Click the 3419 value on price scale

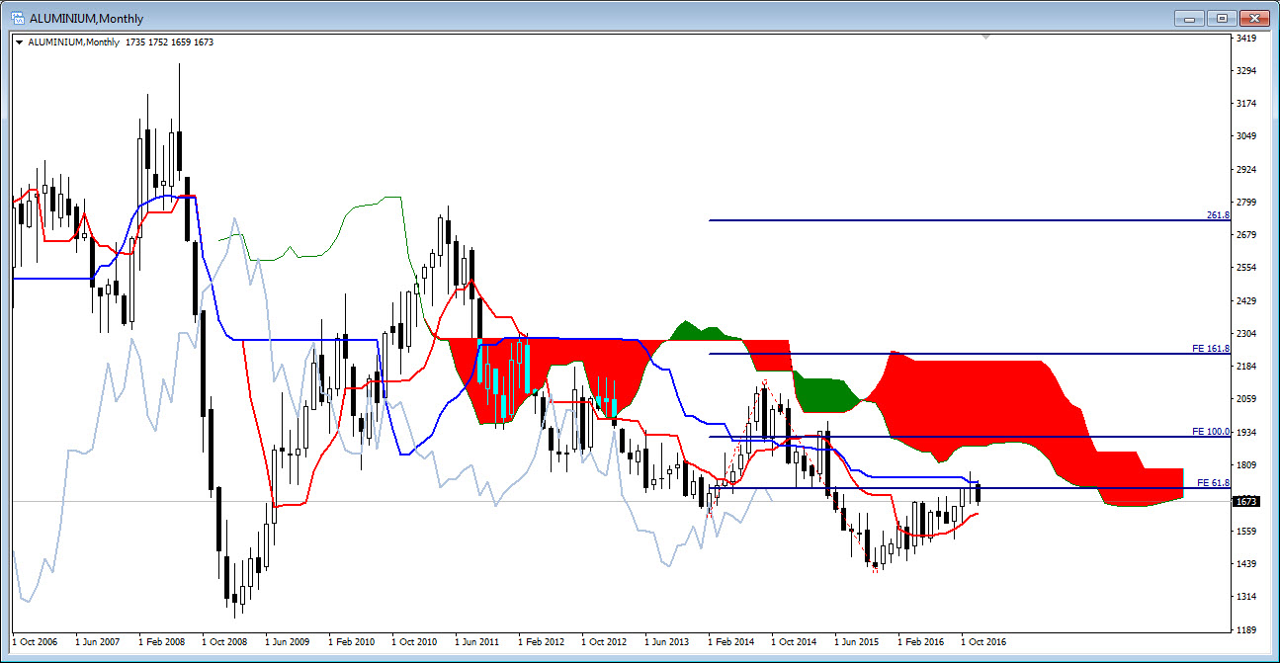point(1245,39)
